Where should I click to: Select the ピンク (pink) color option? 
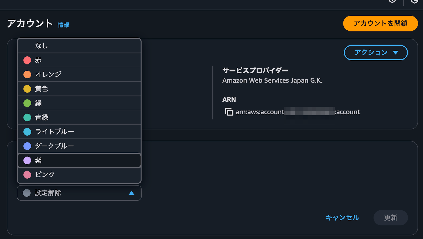coord(79,175)
